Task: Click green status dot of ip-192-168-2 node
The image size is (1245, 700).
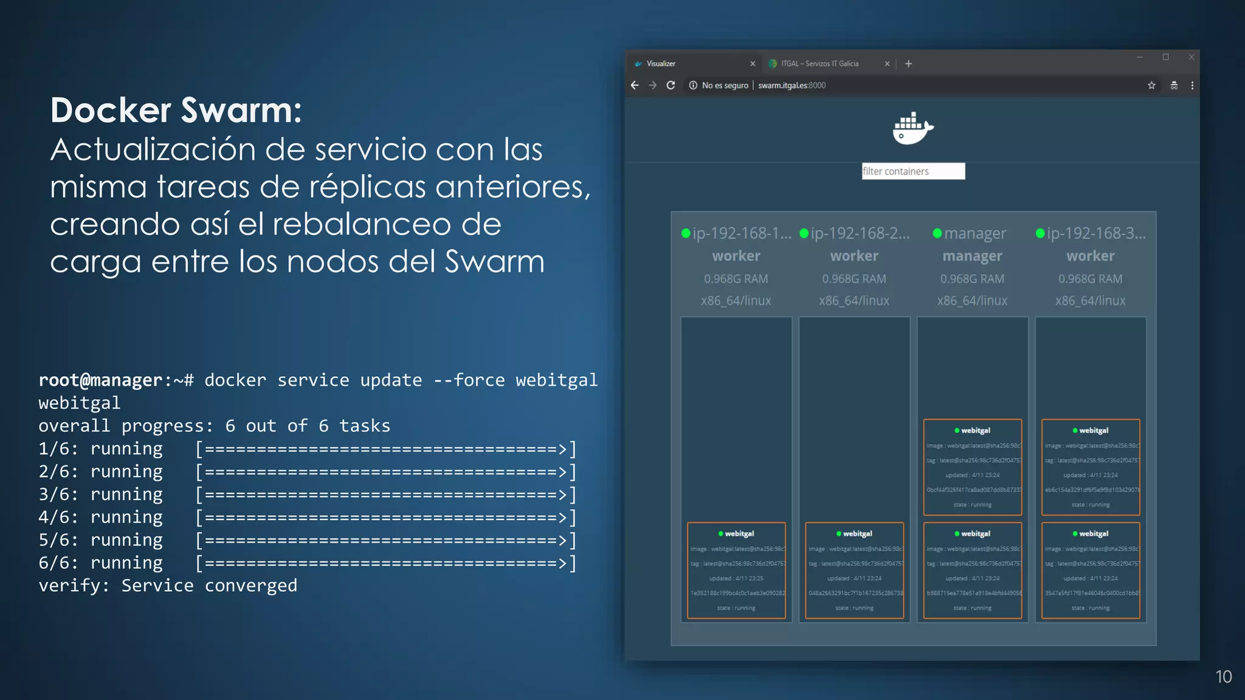Action: 804,233
